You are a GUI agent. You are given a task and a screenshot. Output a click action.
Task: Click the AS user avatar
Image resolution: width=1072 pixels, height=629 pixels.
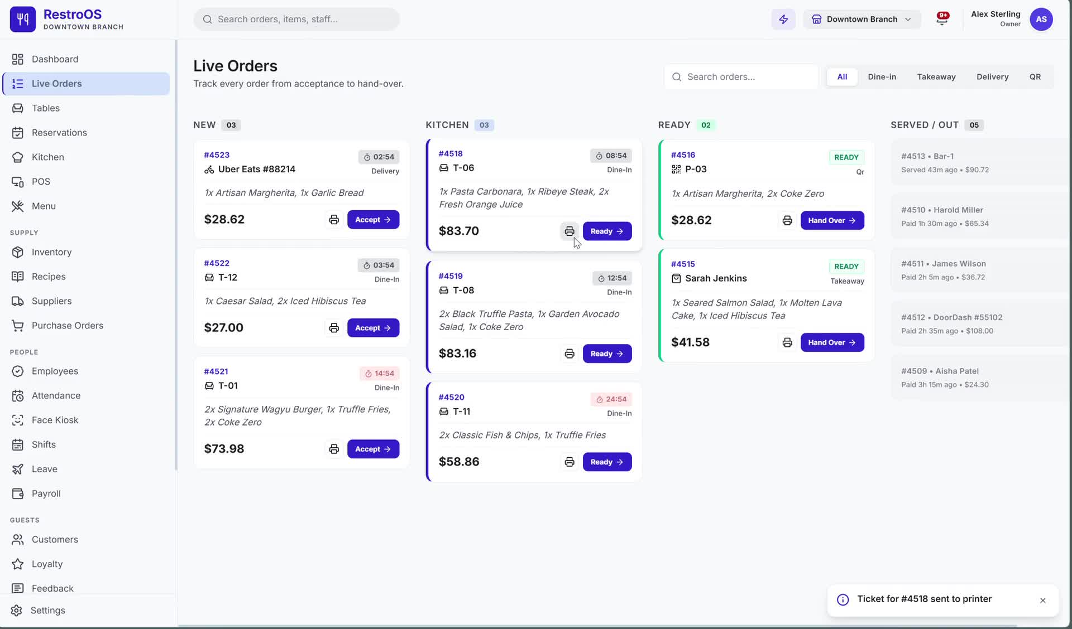(1041, 19)
